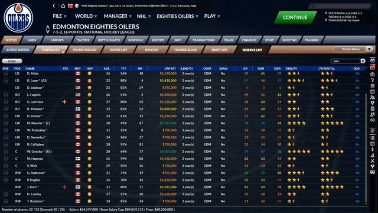Viewport: 378px width, 213px height.
Task: Click R. Siltanen's Finland flag icon
Action: [78, 109]
